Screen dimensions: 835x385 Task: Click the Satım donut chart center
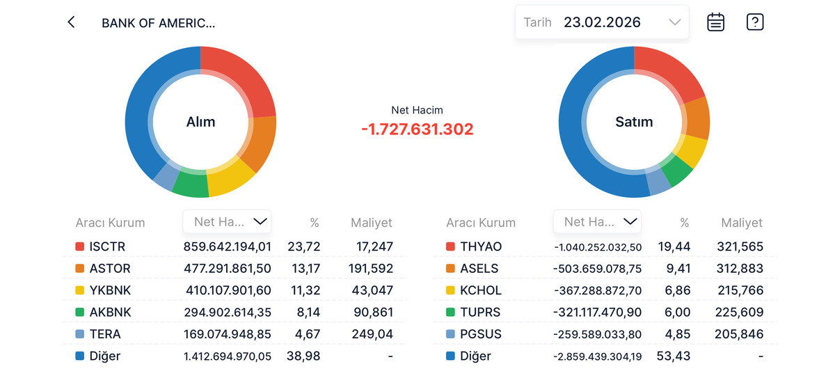[634, 122]
